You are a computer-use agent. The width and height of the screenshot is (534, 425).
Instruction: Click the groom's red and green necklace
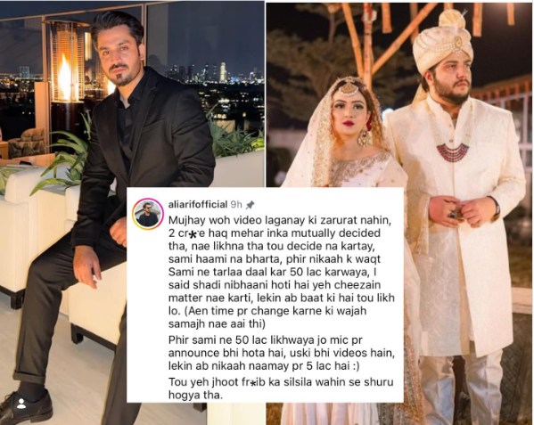(x=453, y=151)
